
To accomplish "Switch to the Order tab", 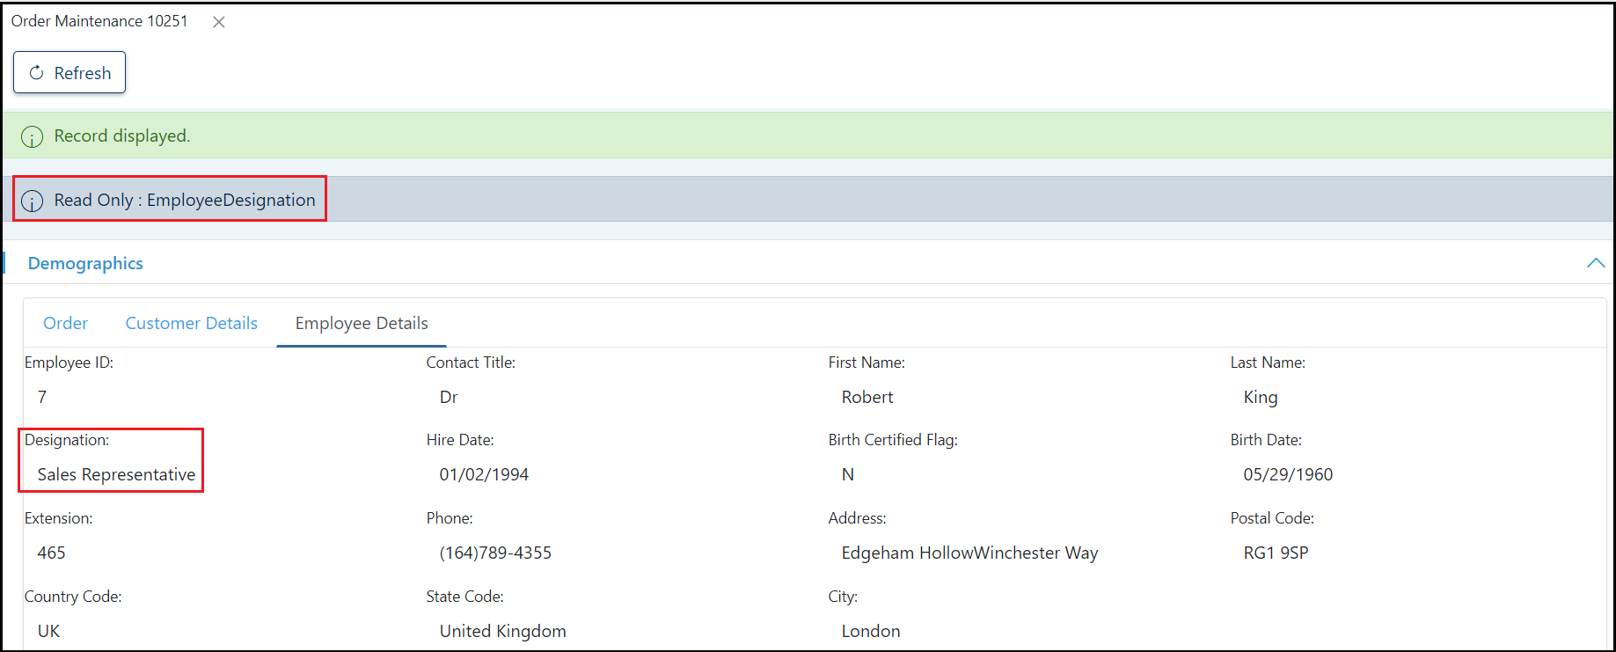I will [x=65, y=323].
